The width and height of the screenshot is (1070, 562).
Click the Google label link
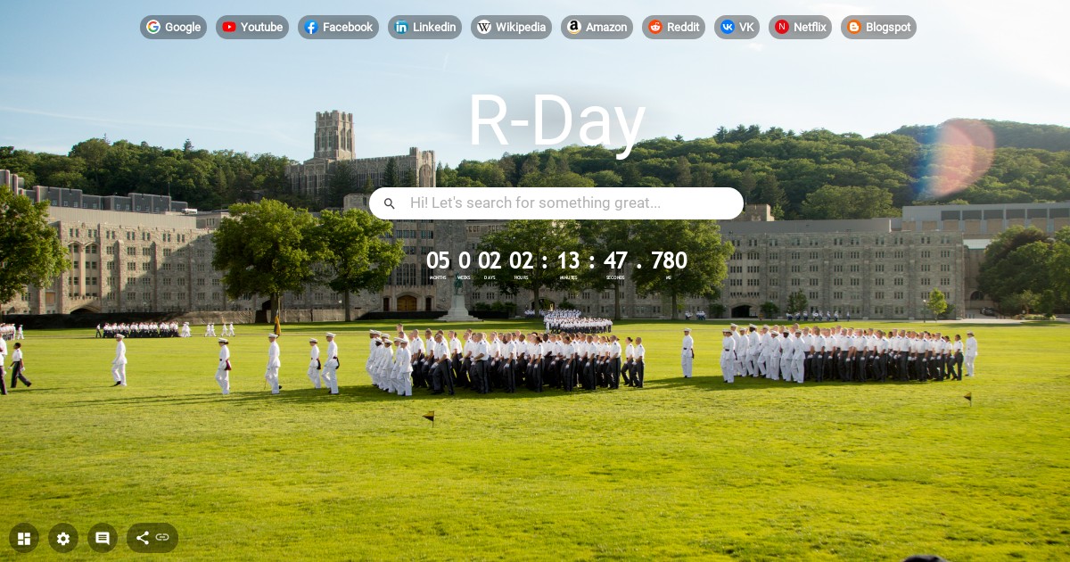pyautogui.click(x=181, y=27)
